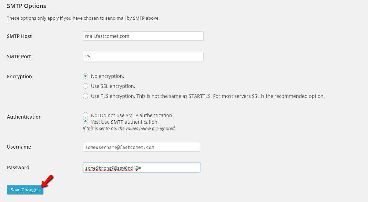Screen dimensions: 368x202
Task: Click the SMTP Host label
Action: coord(19,36)
